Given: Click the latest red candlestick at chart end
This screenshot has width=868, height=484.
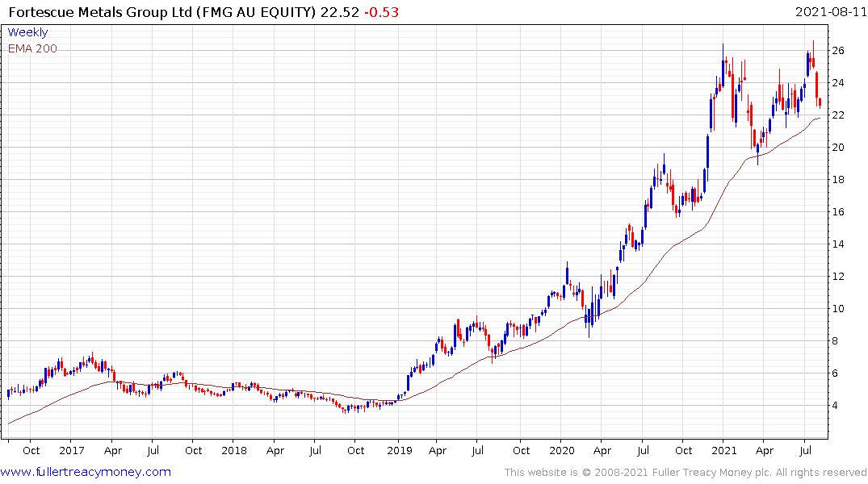Looking at the screenshot, I should (x=820, y=103).
